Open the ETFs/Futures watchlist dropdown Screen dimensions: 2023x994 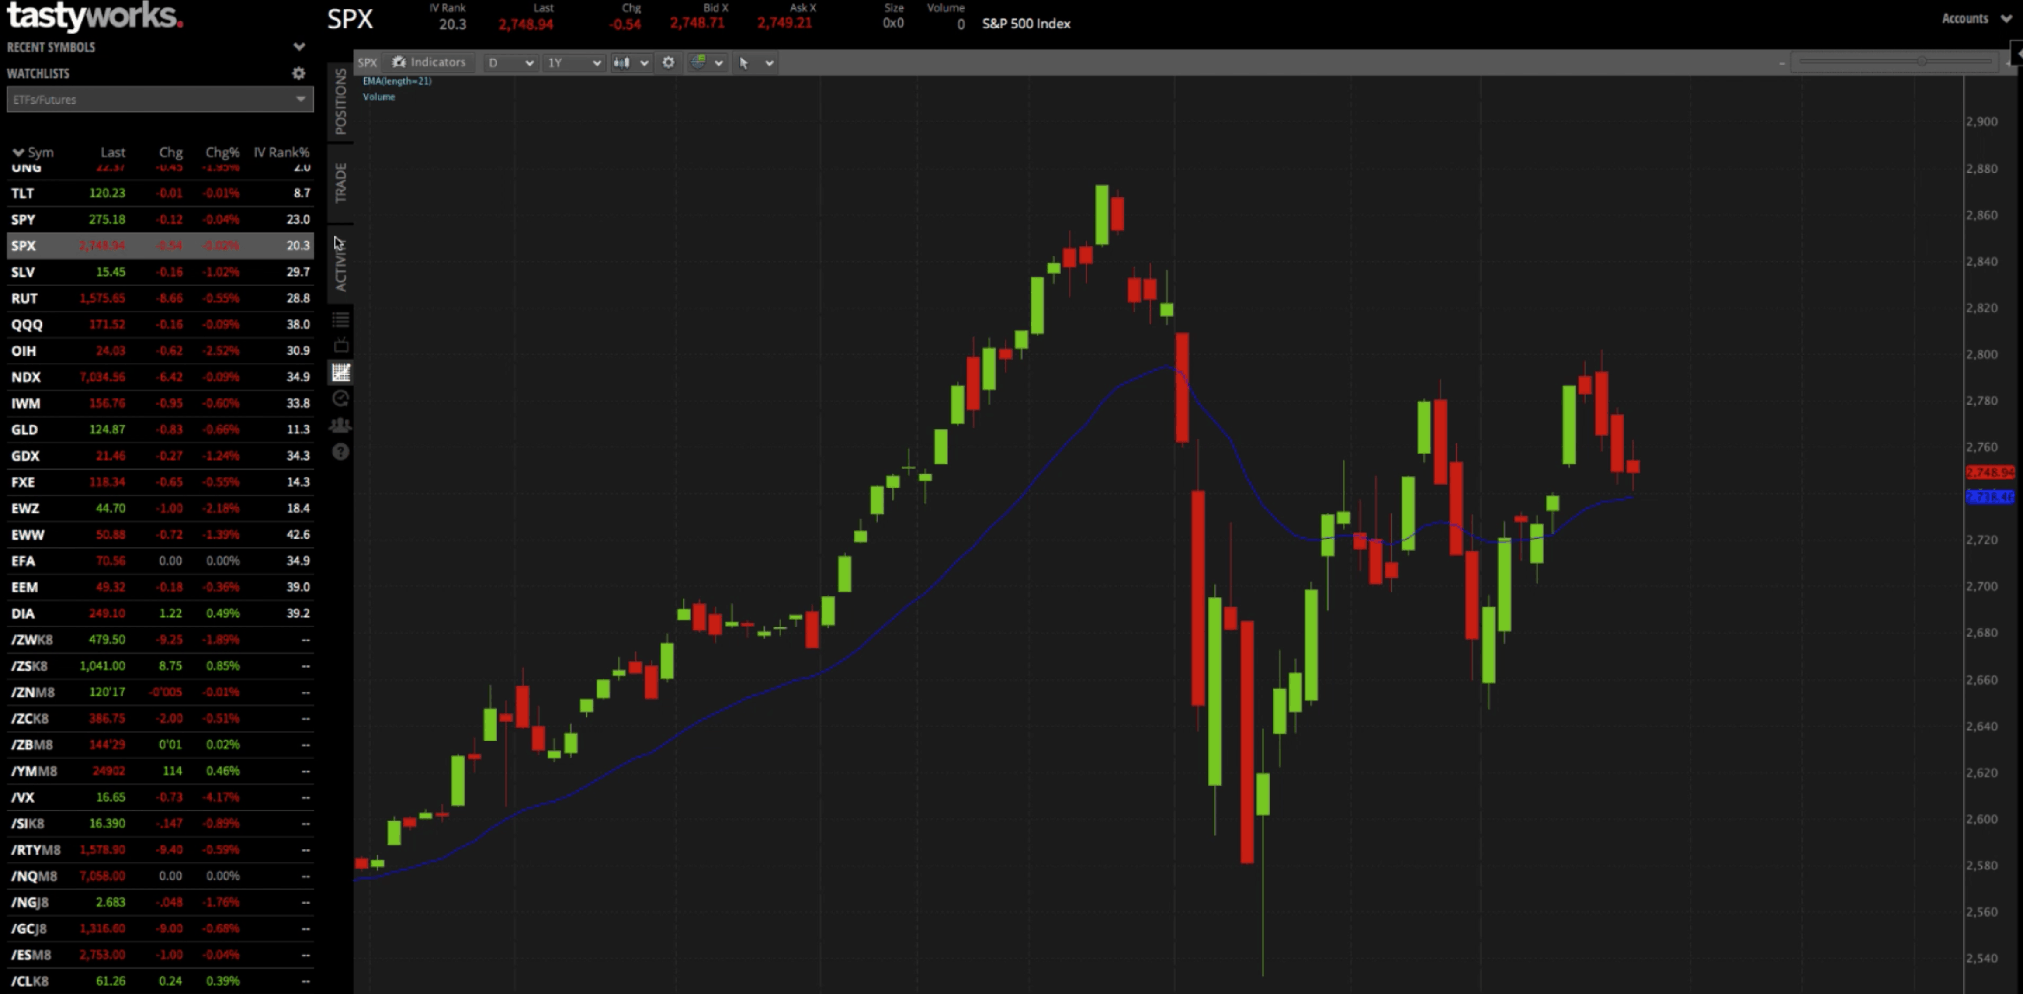(160, 100)
